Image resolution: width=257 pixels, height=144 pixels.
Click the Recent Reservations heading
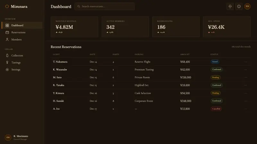(x=66, y=47)
